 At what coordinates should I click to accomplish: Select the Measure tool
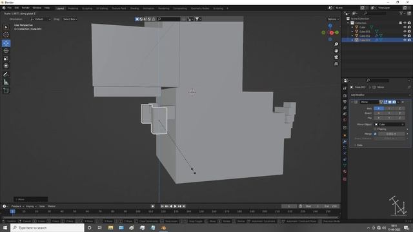6,82
